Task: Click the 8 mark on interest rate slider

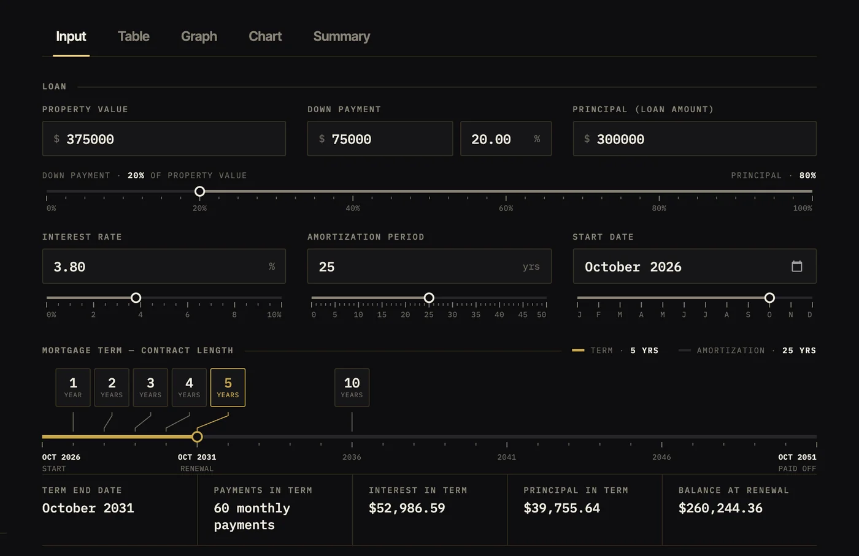Action: (x=234, y=314)
